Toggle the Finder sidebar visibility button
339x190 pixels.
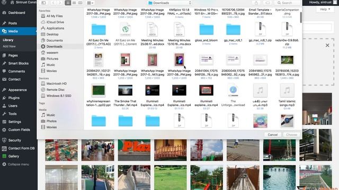(43, 3)
